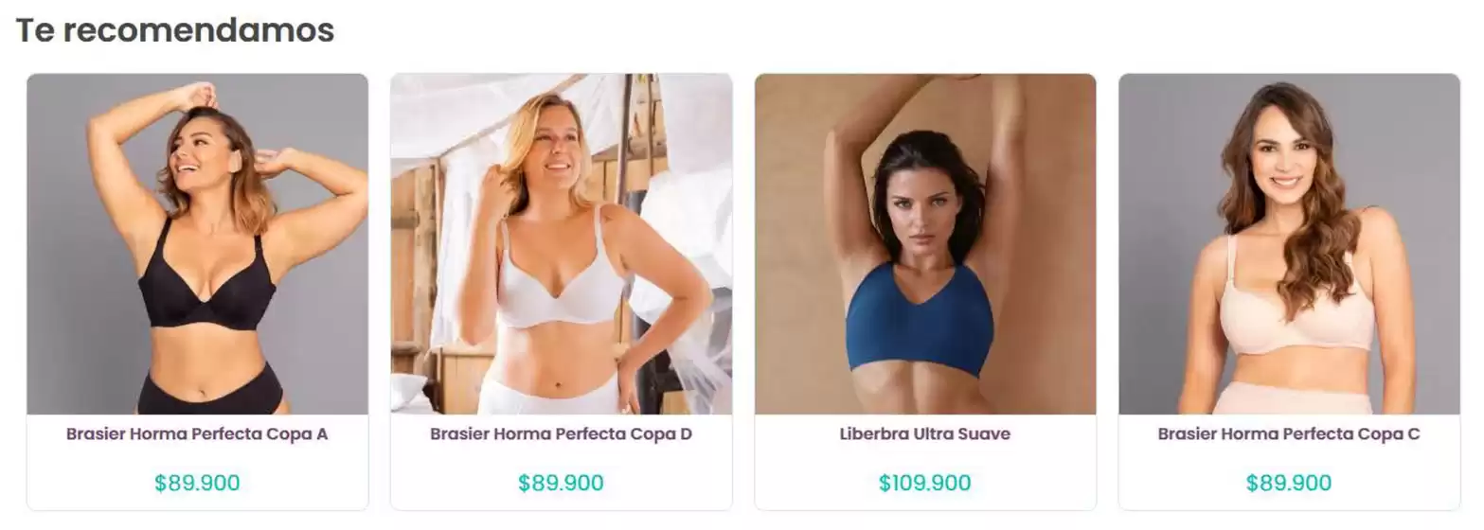The image size is (1484, 530).
Task: Open the beige Copa C bra photo
Action: coord(1289,244)
